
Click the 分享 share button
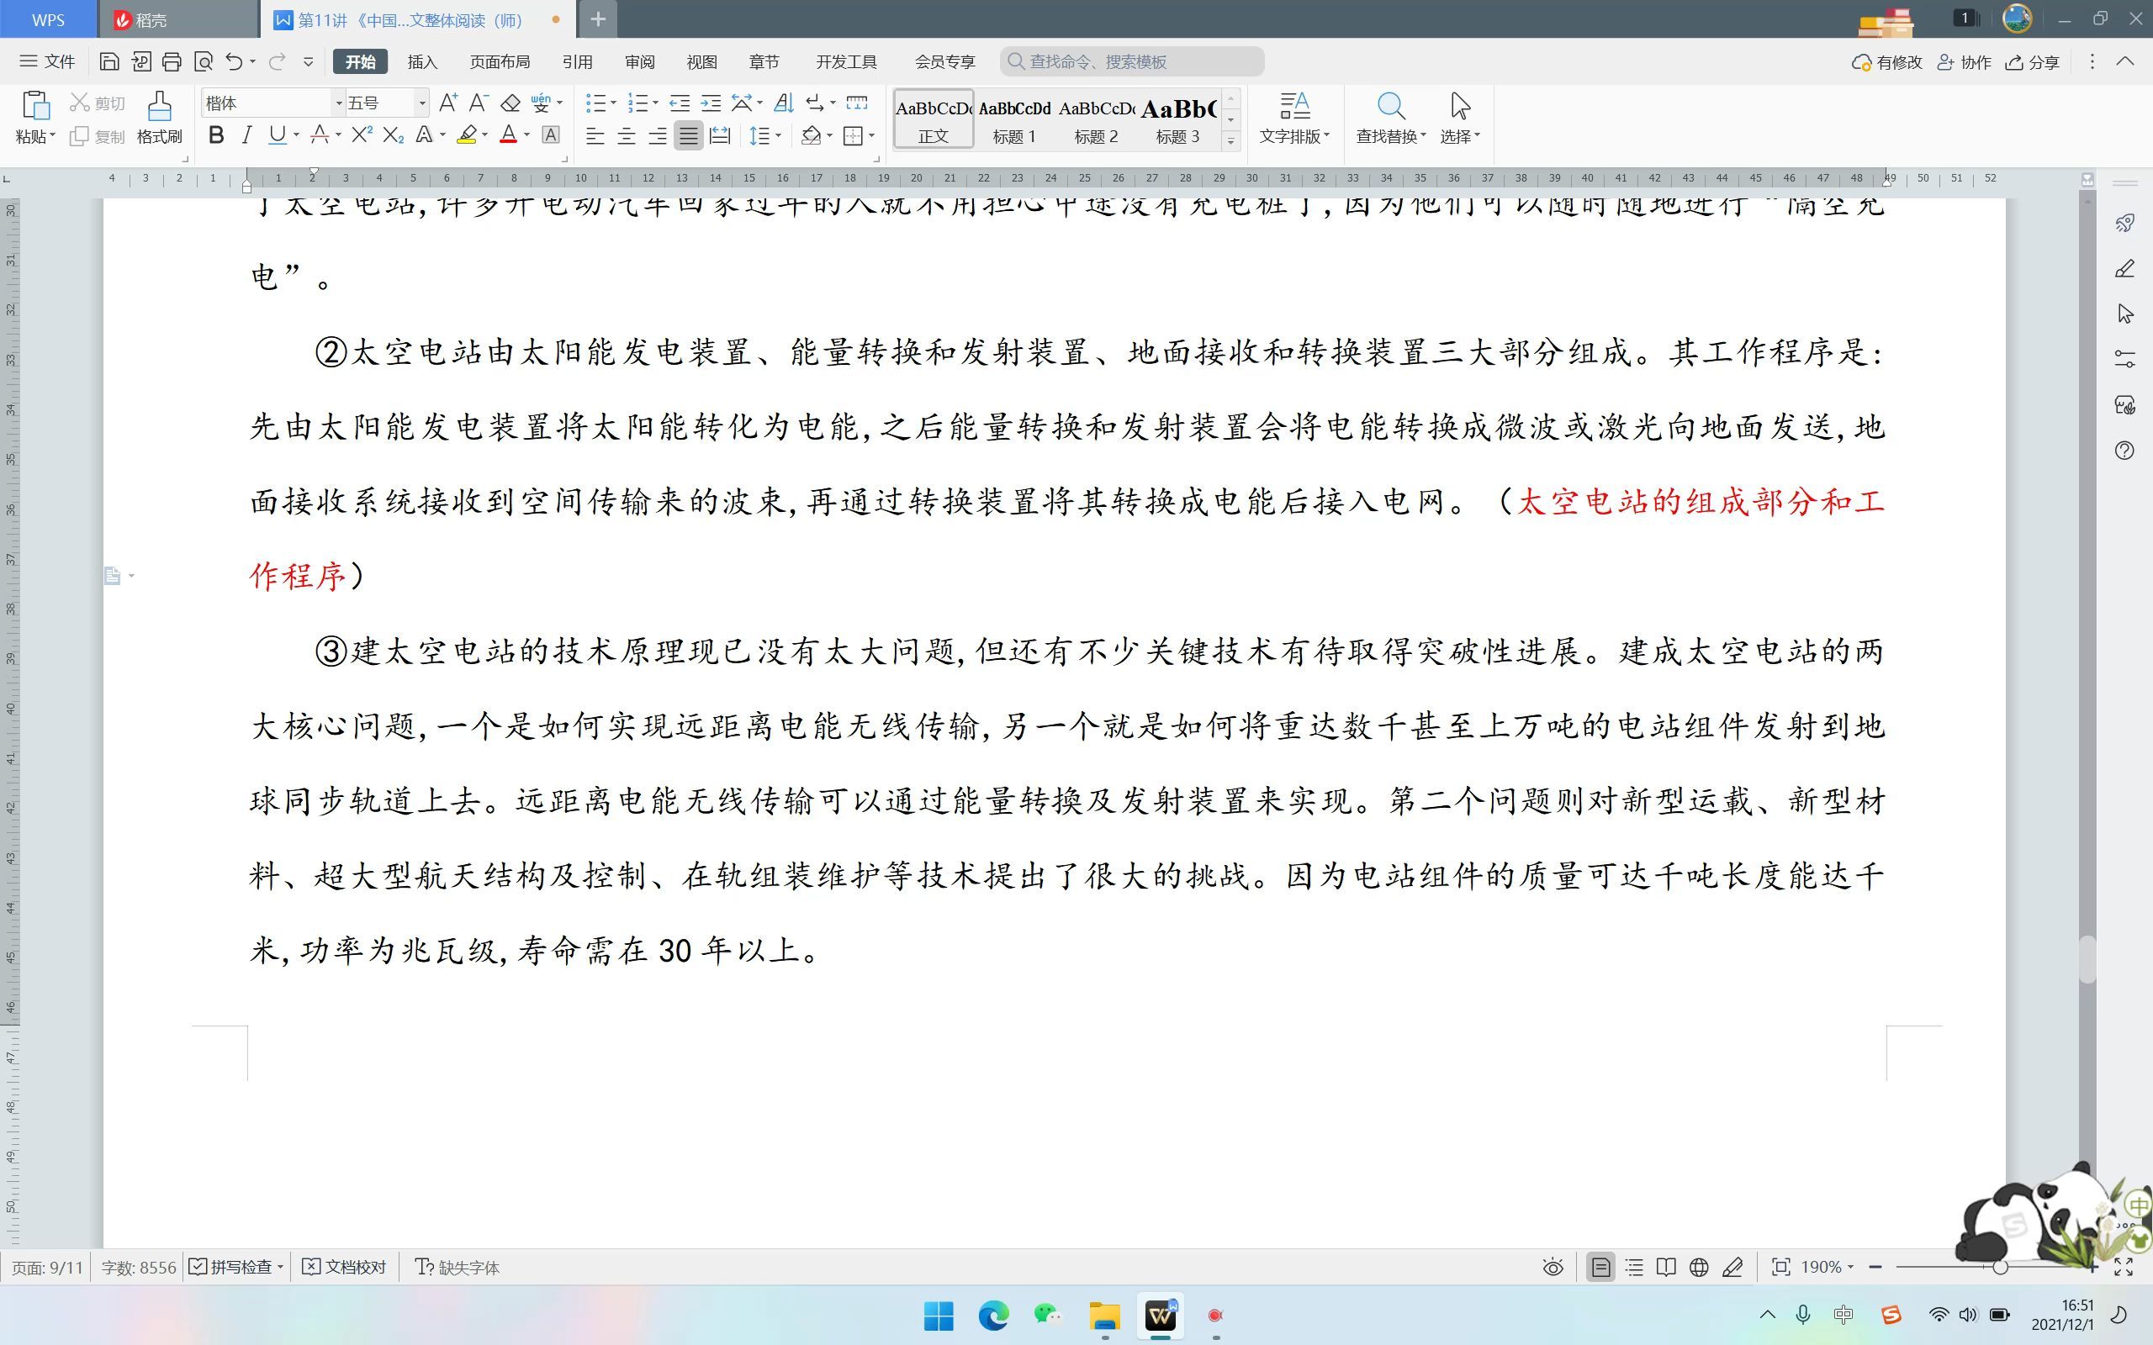tap(2033, 61)
